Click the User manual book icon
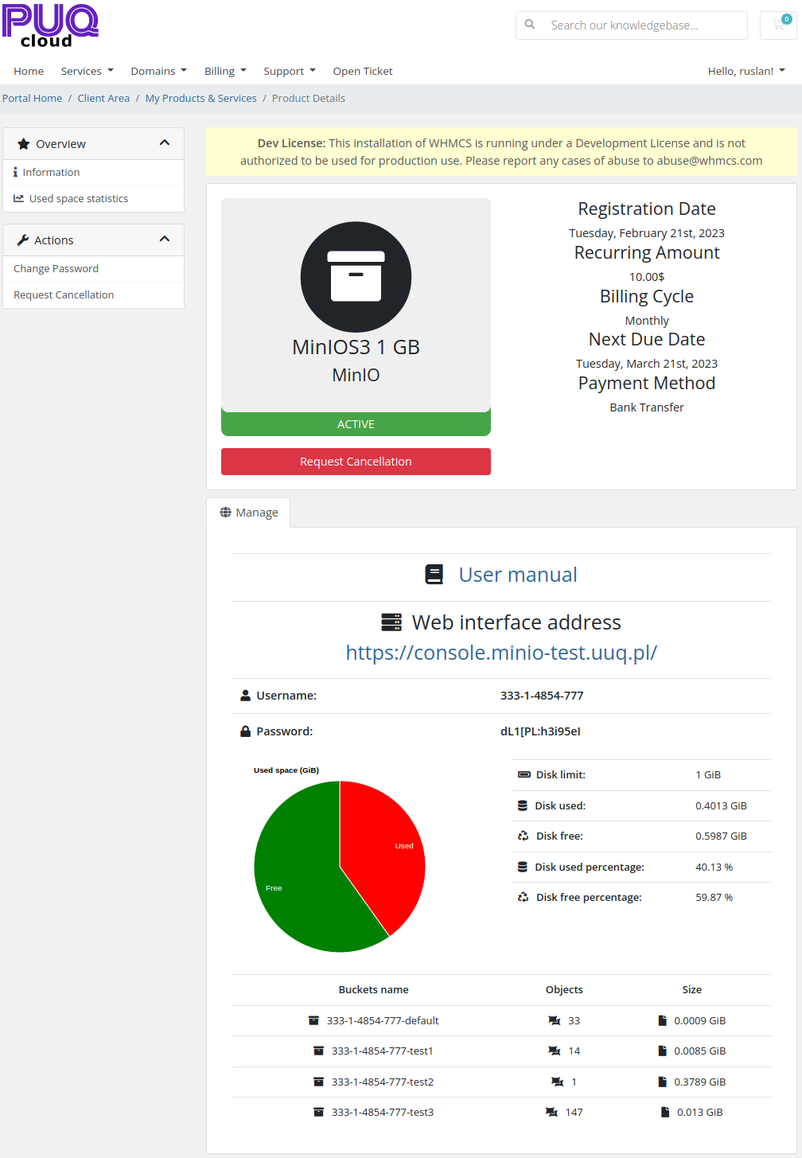 [434, 575]
